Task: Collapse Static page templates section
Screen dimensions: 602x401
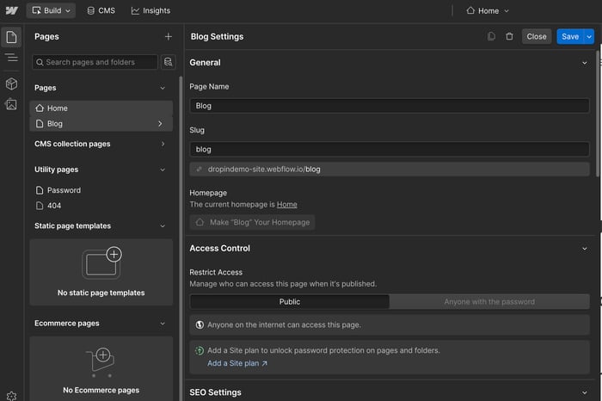Action: 163,225
